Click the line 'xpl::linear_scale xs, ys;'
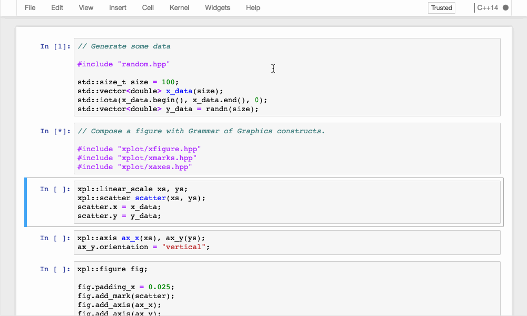The width and height of the screenshot is (527, 316). tap(132, 189)
